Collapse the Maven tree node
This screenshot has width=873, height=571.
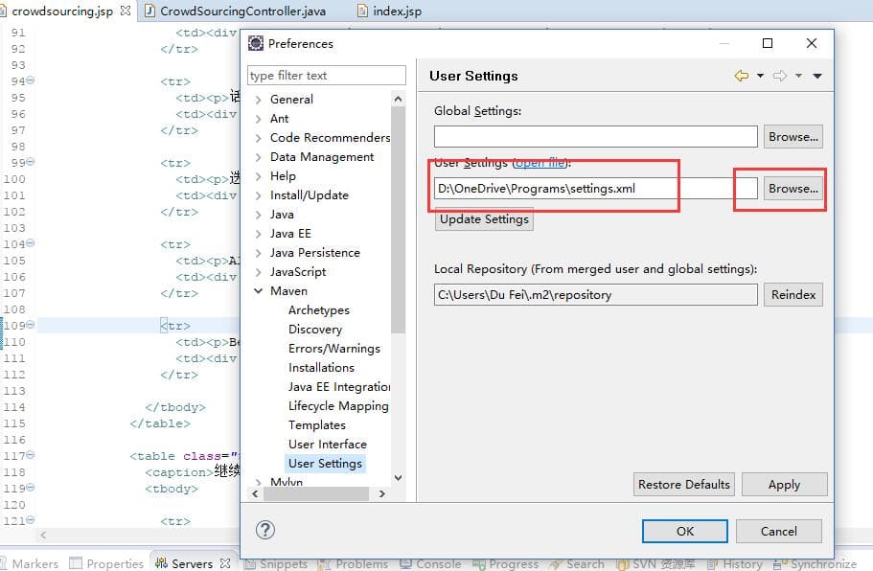259,291
